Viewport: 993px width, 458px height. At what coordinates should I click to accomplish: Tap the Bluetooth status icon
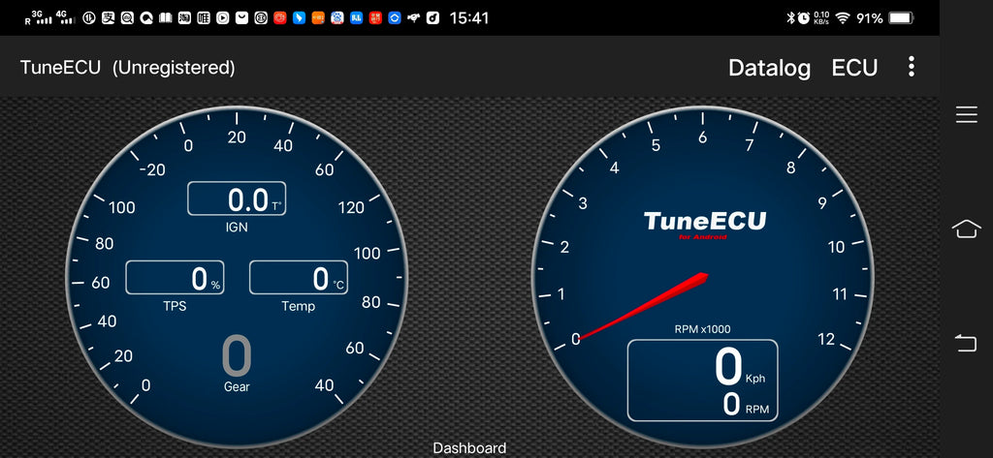click(x=790, y=18)
